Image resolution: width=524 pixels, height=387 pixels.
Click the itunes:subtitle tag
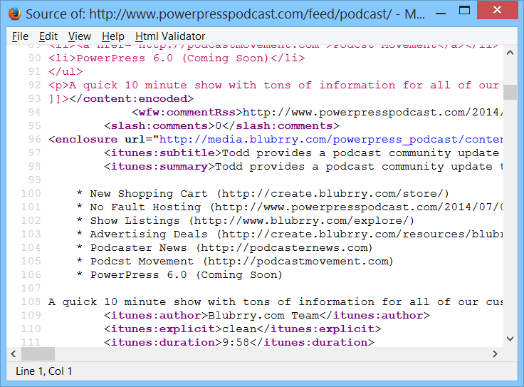pyautogui.click(x=163, y=153)
